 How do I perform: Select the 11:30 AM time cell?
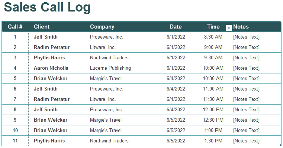(213, 99)
